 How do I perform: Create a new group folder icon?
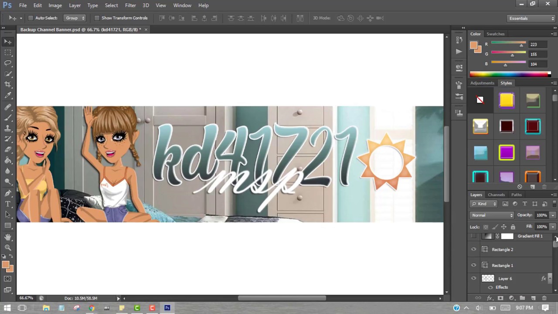(x=522, y=298)
